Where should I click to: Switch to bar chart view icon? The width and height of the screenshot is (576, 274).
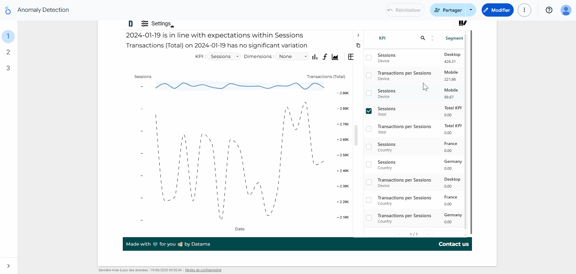pyautogui.click(x=315, y=57)
